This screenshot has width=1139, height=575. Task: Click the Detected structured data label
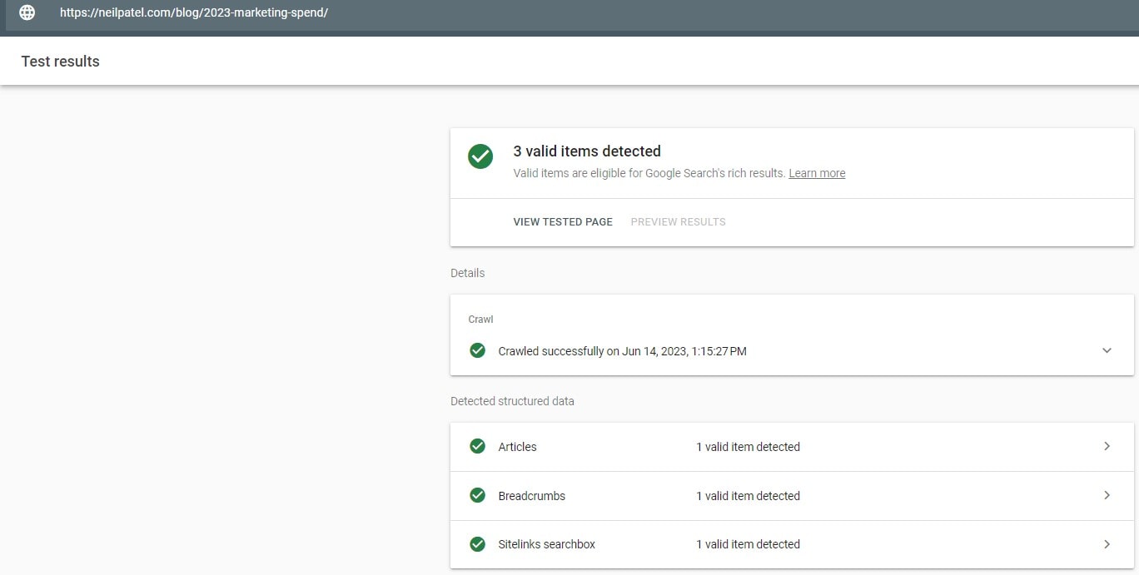click(512, 401)
